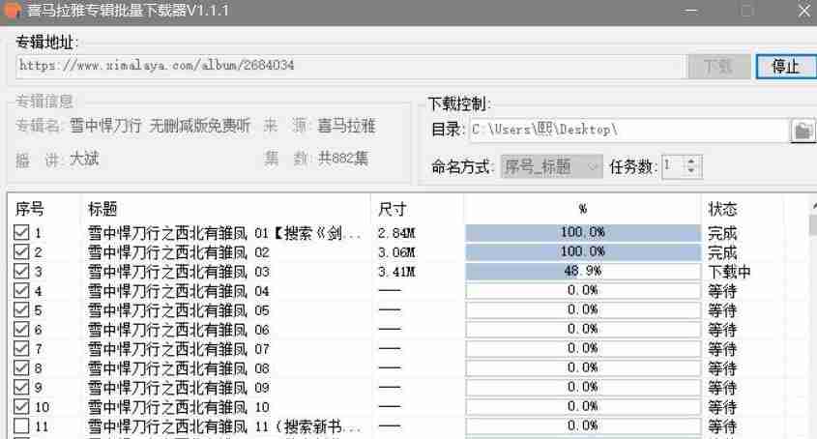Viewport: 817px width, 439px height.
Task: Sort by the % column header
Action: click(x=582, y=209)
